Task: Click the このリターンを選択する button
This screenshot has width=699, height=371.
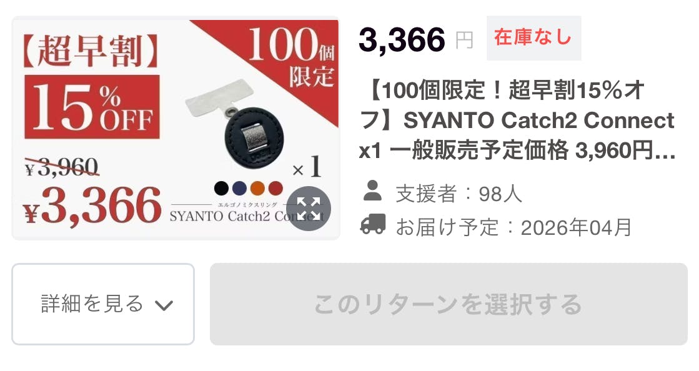Action: point(449,304)
